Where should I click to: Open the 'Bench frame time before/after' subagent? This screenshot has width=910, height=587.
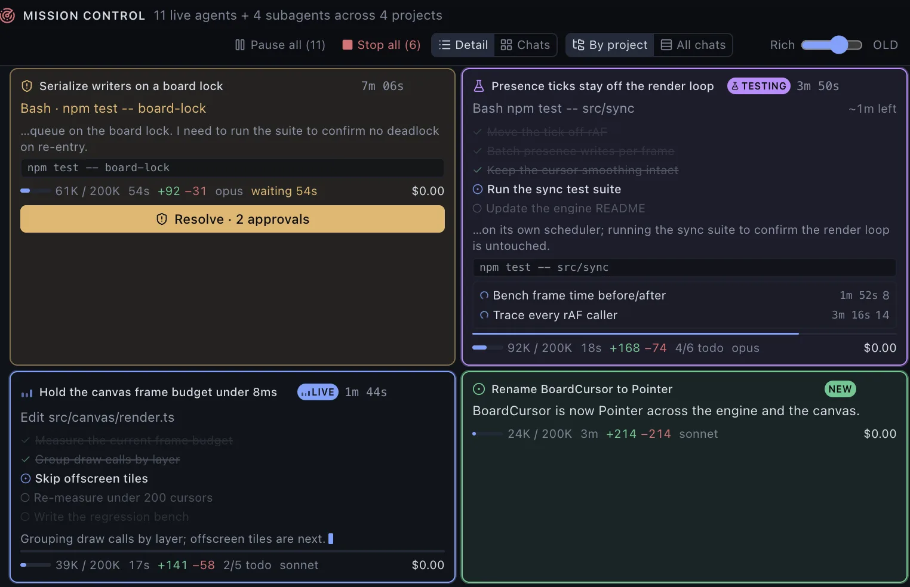coord(684,295)
